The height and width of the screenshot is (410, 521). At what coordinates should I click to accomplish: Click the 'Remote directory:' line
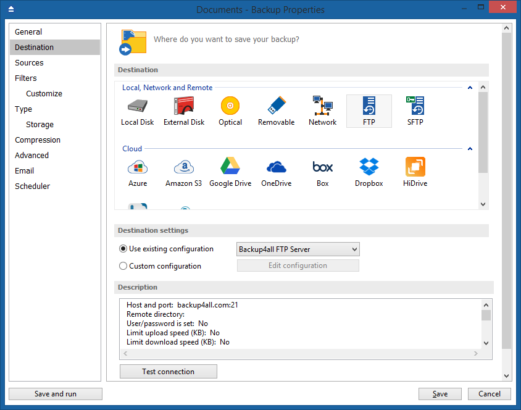(156, 314)
